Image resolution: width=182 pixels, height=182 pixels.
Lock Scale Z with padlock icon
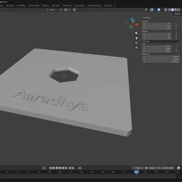pos(176,51)
